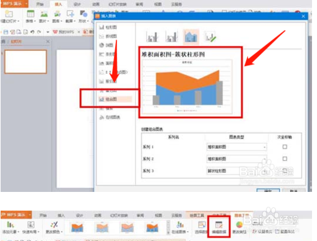
Task: Choose the highlighted stacked area with column subtype icon
Action: coord(191,37)
